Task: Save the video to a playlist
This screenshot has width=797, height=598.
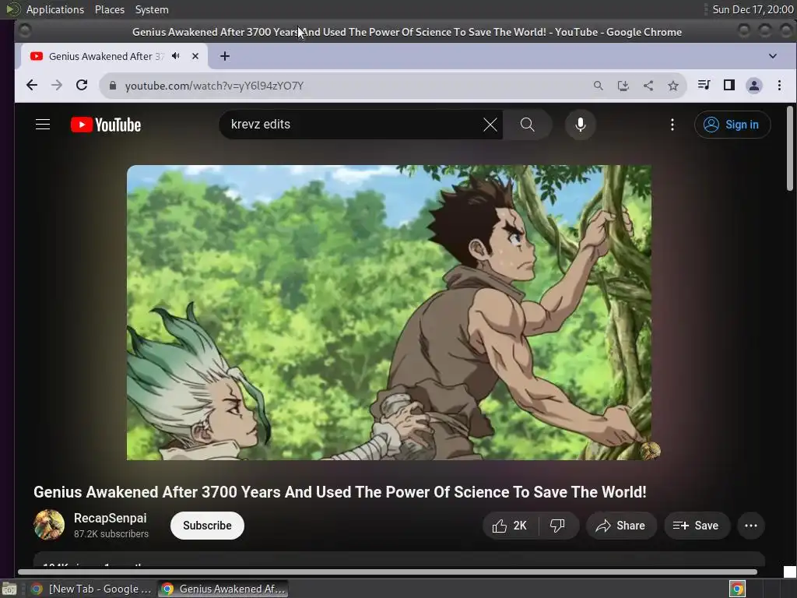Action: pyautogui.click(x=697, y=526)
